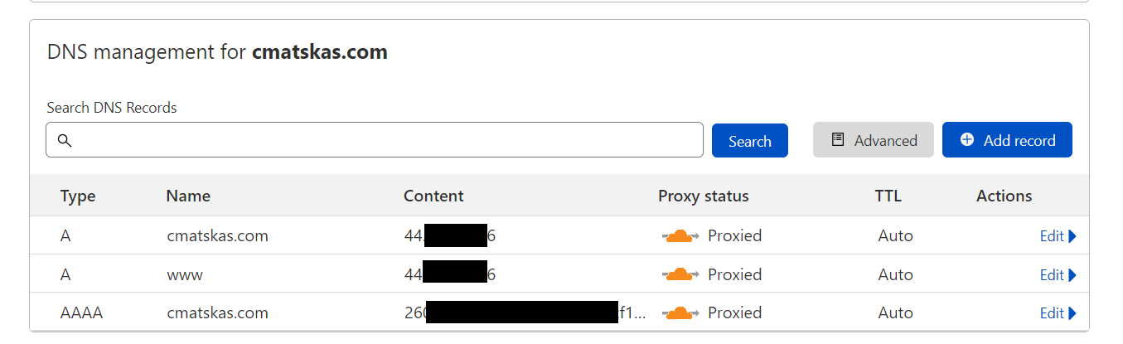
Task: Click the Advanced document icon
Action: pyautogui.click(x=838, y=140)
